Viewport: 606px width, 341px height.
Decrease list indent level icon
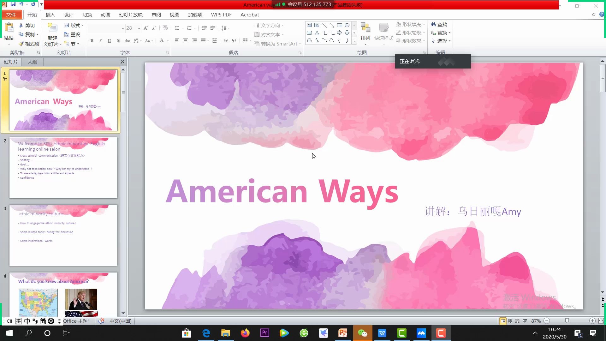pos(204,28)
